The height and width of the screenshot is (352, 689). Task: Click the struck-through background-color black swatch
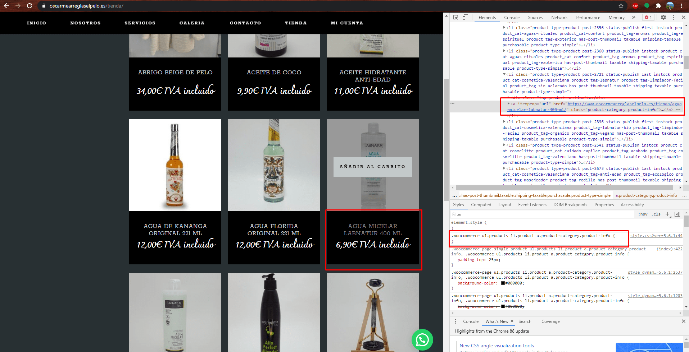click(503, 306)
